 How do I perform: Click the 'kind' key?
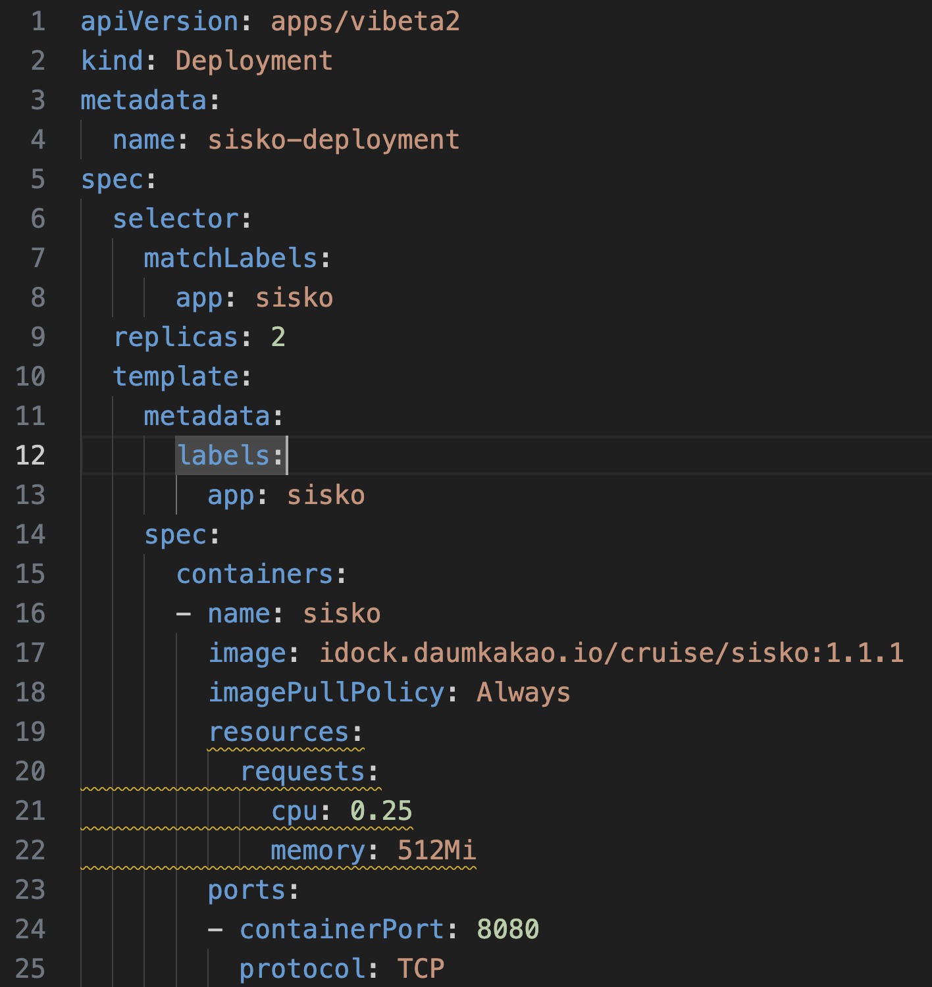[112, 61]
